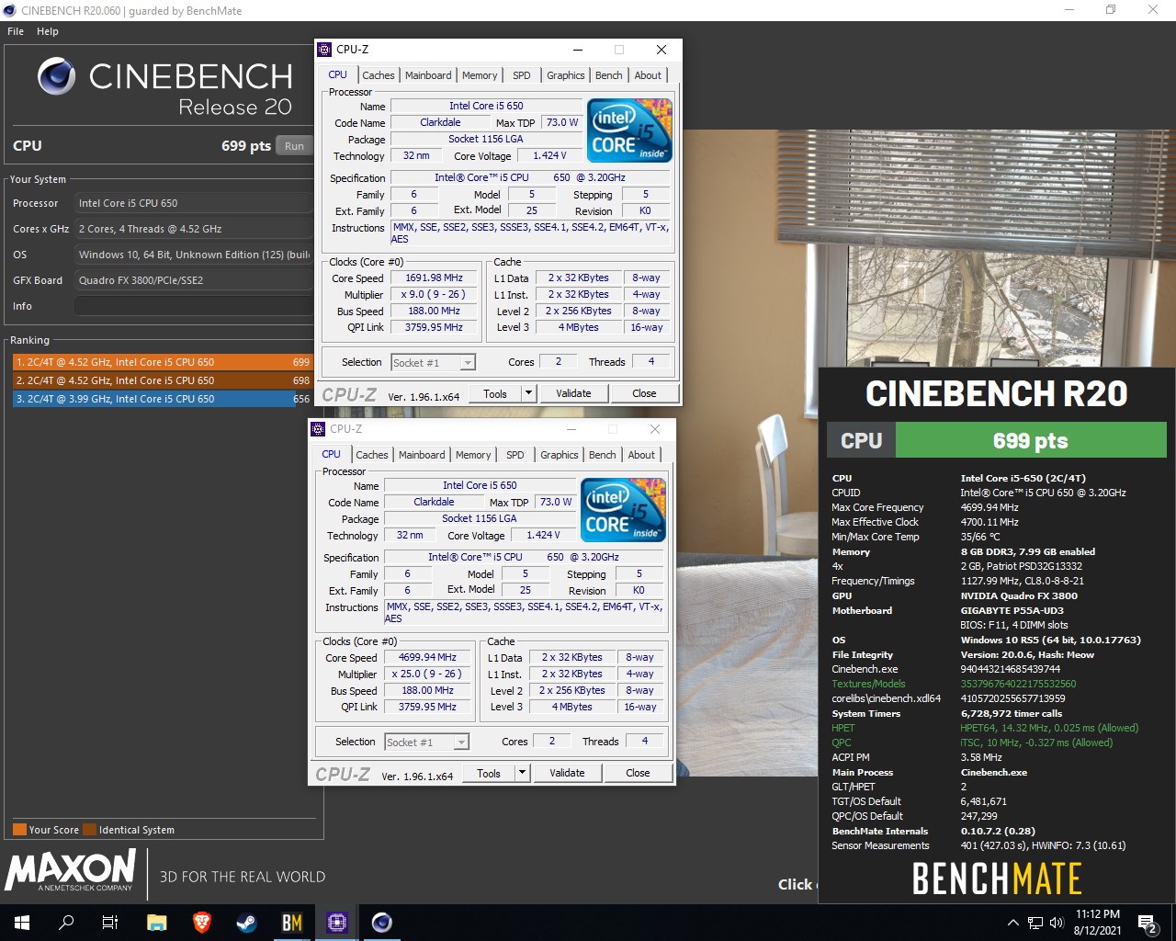The height and width of the screenshot is (941, 1176).
Task: Switch to SPD tab in upper CPU-Z
Action: point(522,75)
